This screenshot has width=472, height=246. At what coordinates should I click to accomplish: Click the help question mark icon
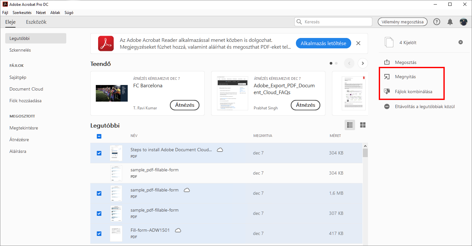[437, 22]
